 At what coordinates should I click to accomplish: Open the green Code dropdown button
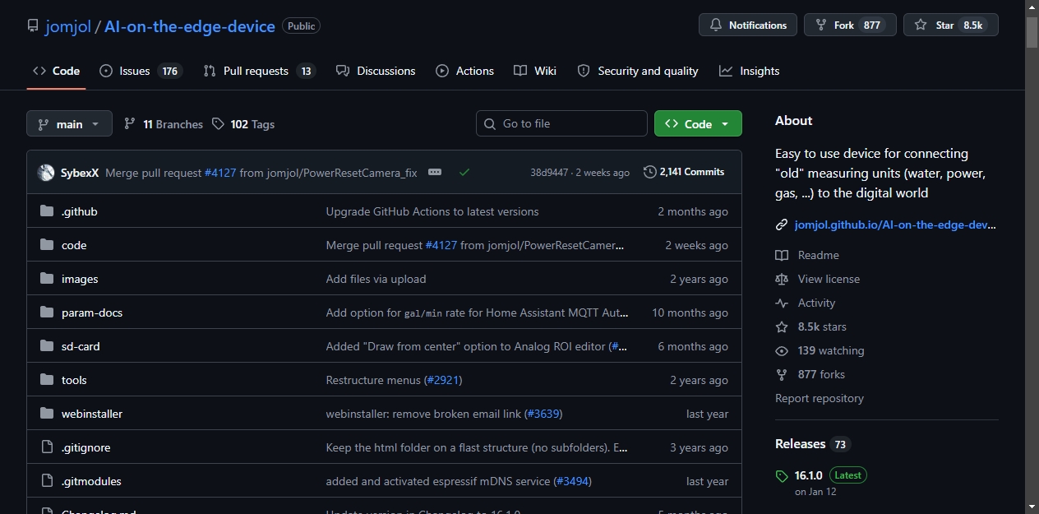pyautogui.click(x=698, y=123)
